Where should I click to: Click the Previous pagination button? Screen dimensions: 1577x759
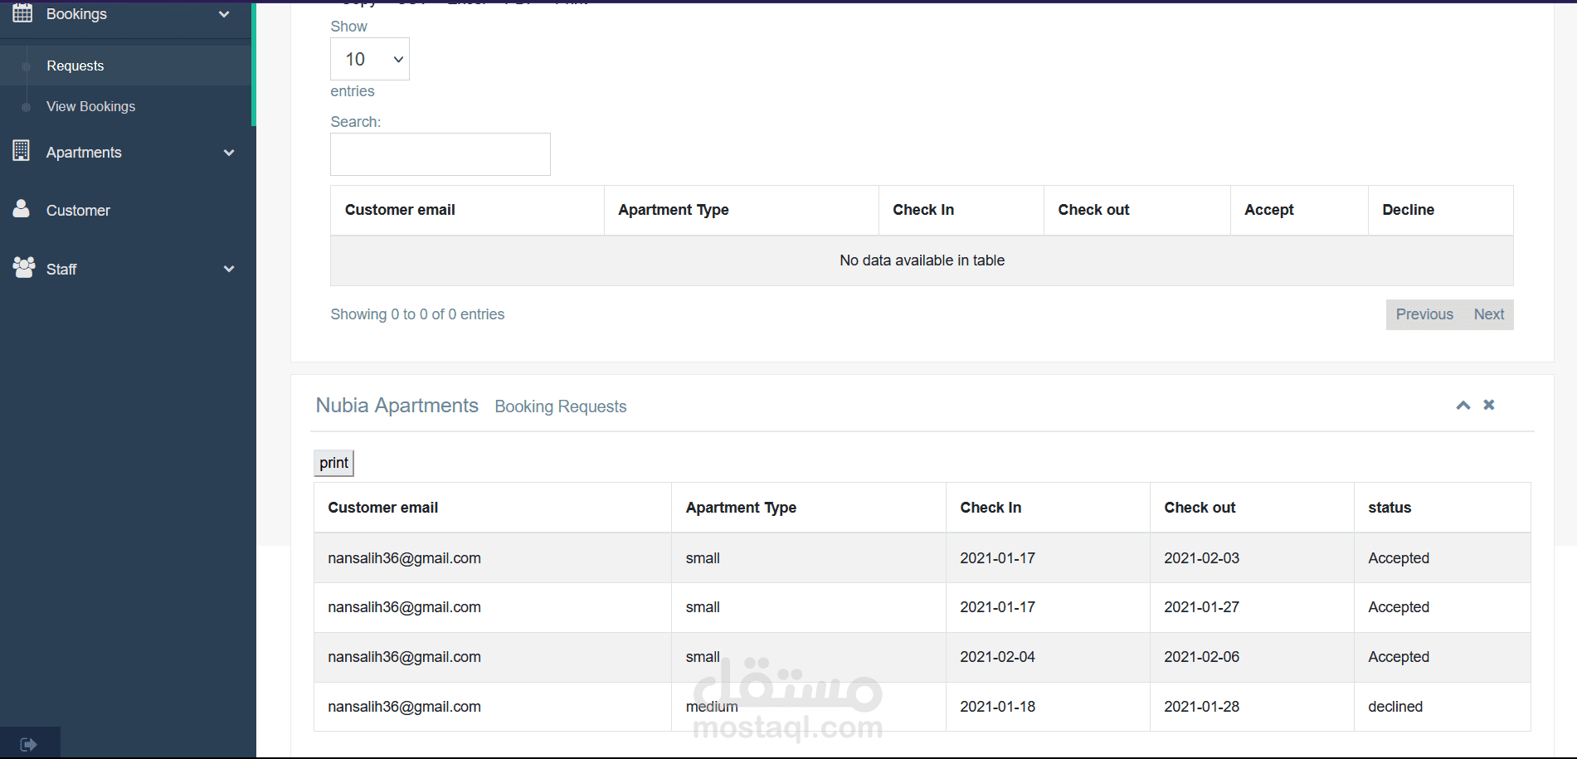point(1424,314)
